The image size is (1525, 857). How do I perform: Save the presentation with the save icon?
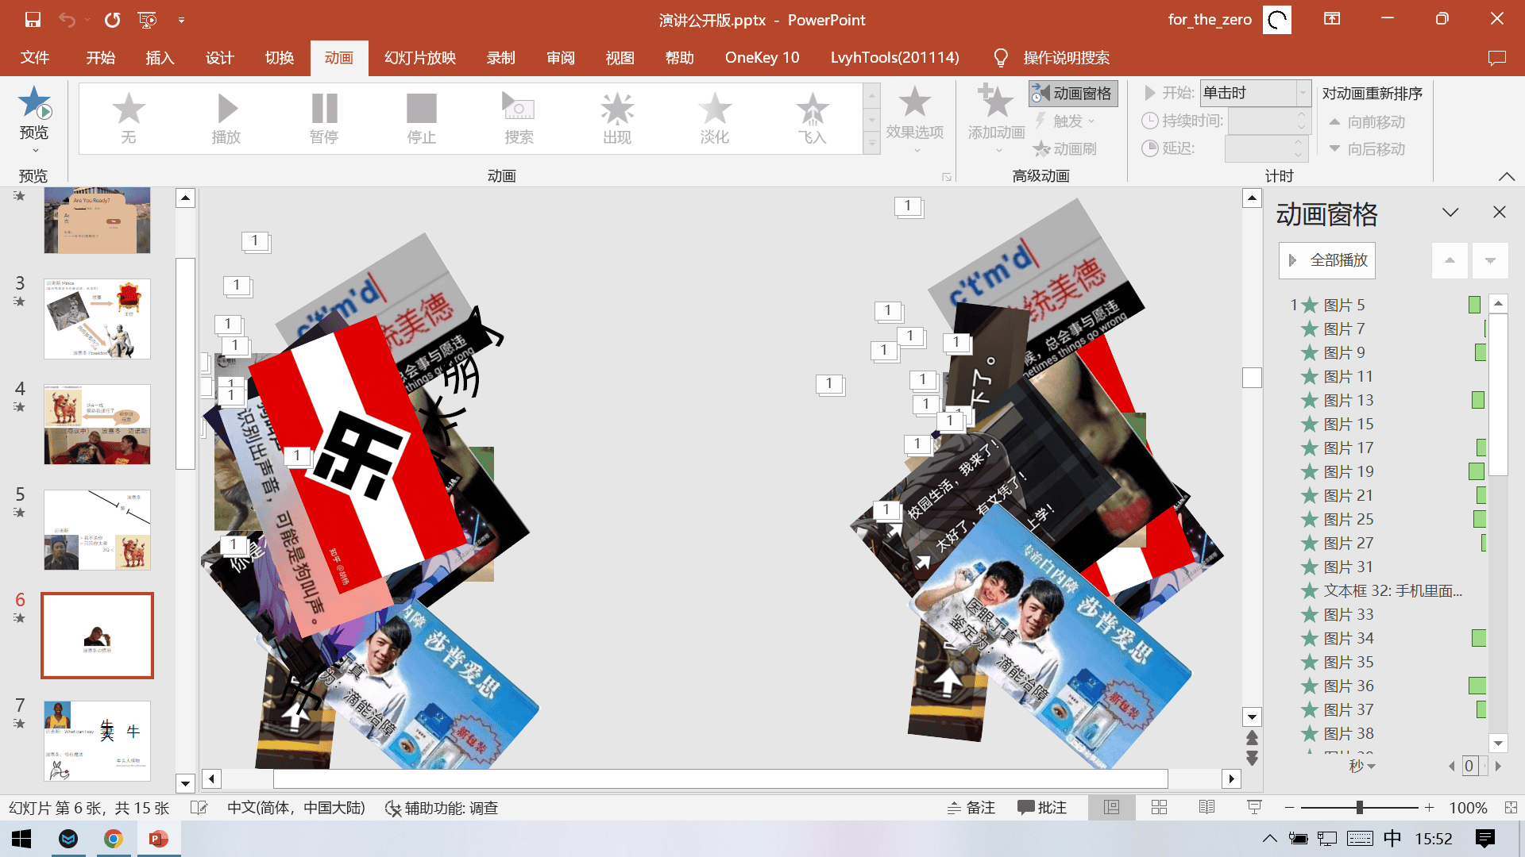[x=33, y=20]
